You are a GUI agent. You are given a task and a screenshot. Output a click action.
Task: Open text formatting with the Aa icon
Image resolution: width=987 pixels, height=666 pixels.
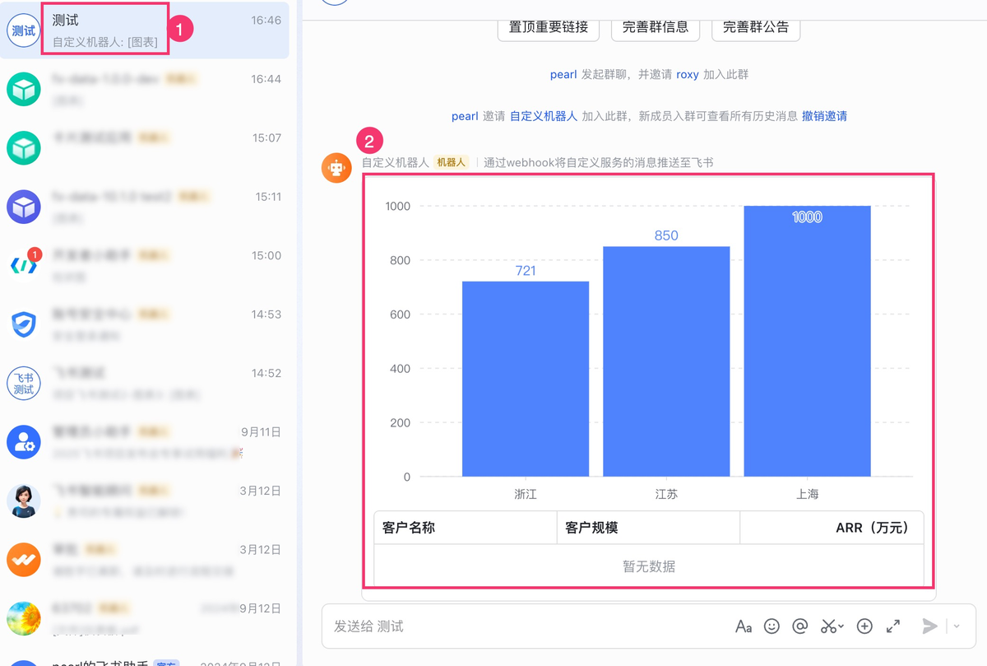tap(743, 626)
